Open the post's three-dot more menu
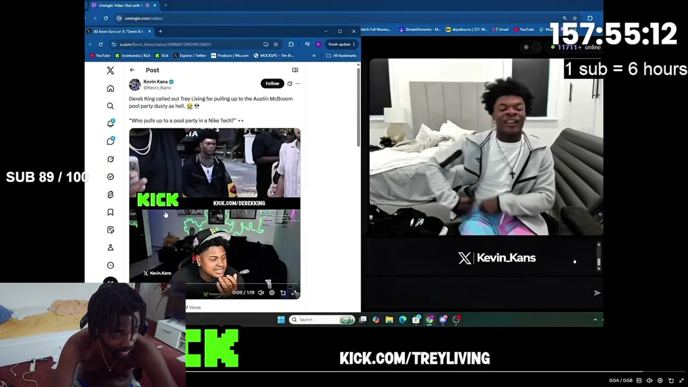 coord(298,83)
